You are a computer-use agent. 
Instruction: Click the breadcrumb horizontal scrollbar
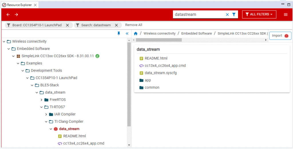159,40
